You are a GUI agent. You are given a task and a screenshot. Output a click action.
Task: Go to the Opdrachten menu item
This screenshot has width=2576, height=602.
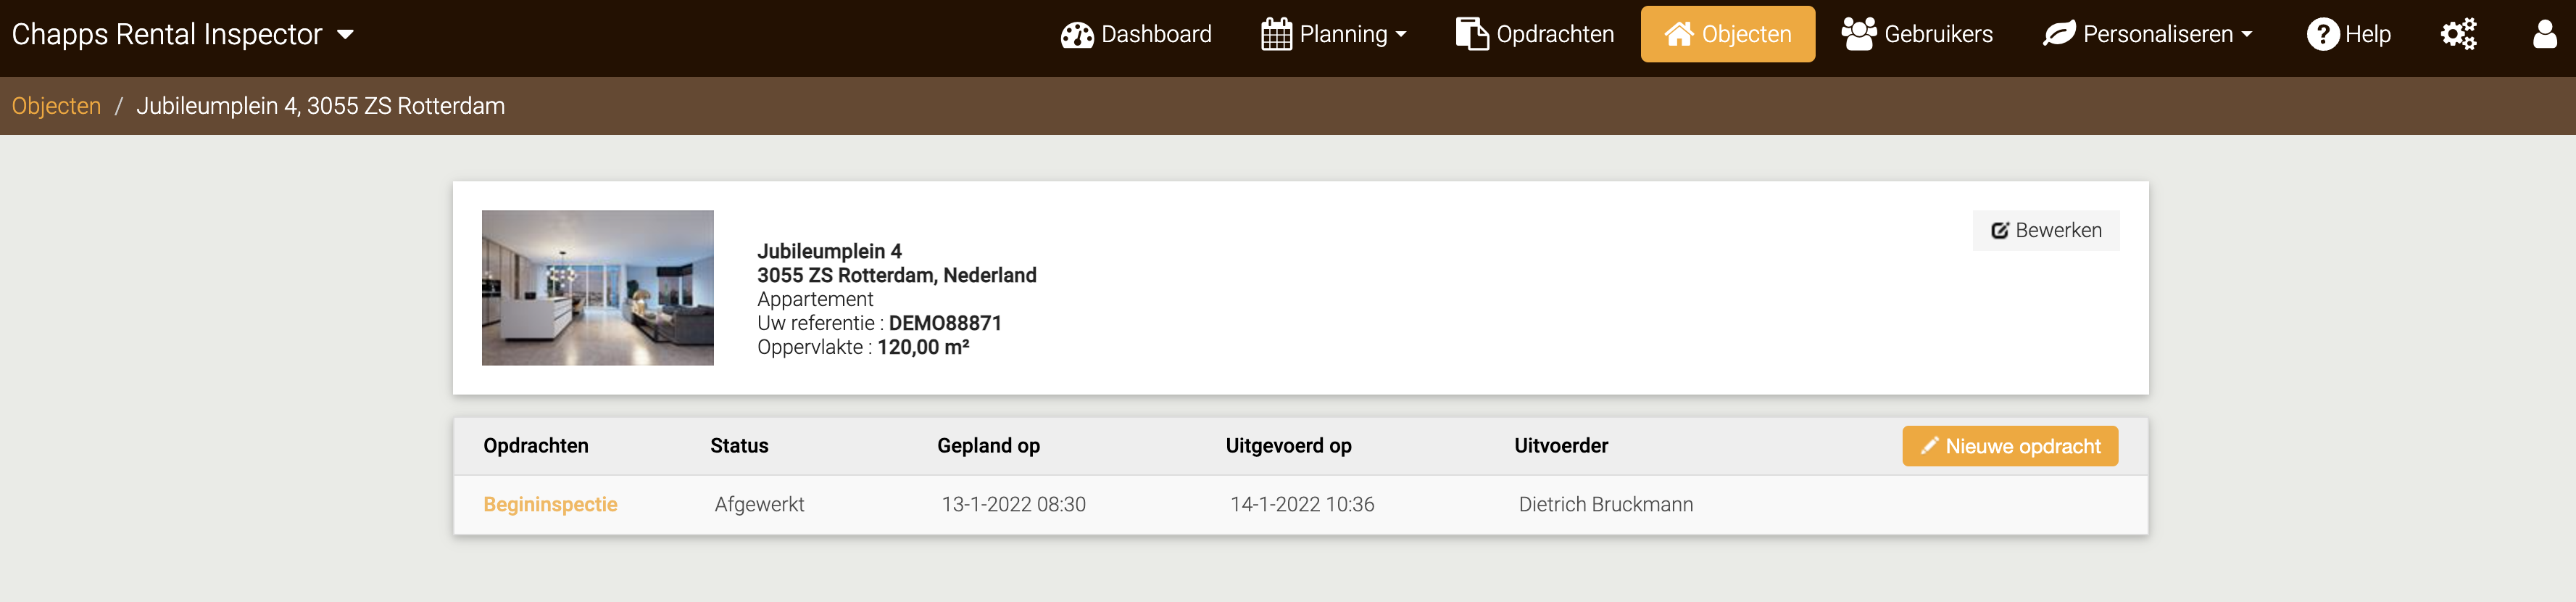(1554, 35)
